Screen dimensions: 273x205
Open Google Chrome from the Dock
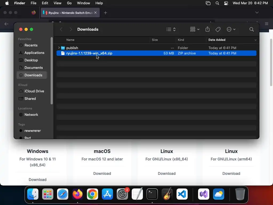[93, 194]
